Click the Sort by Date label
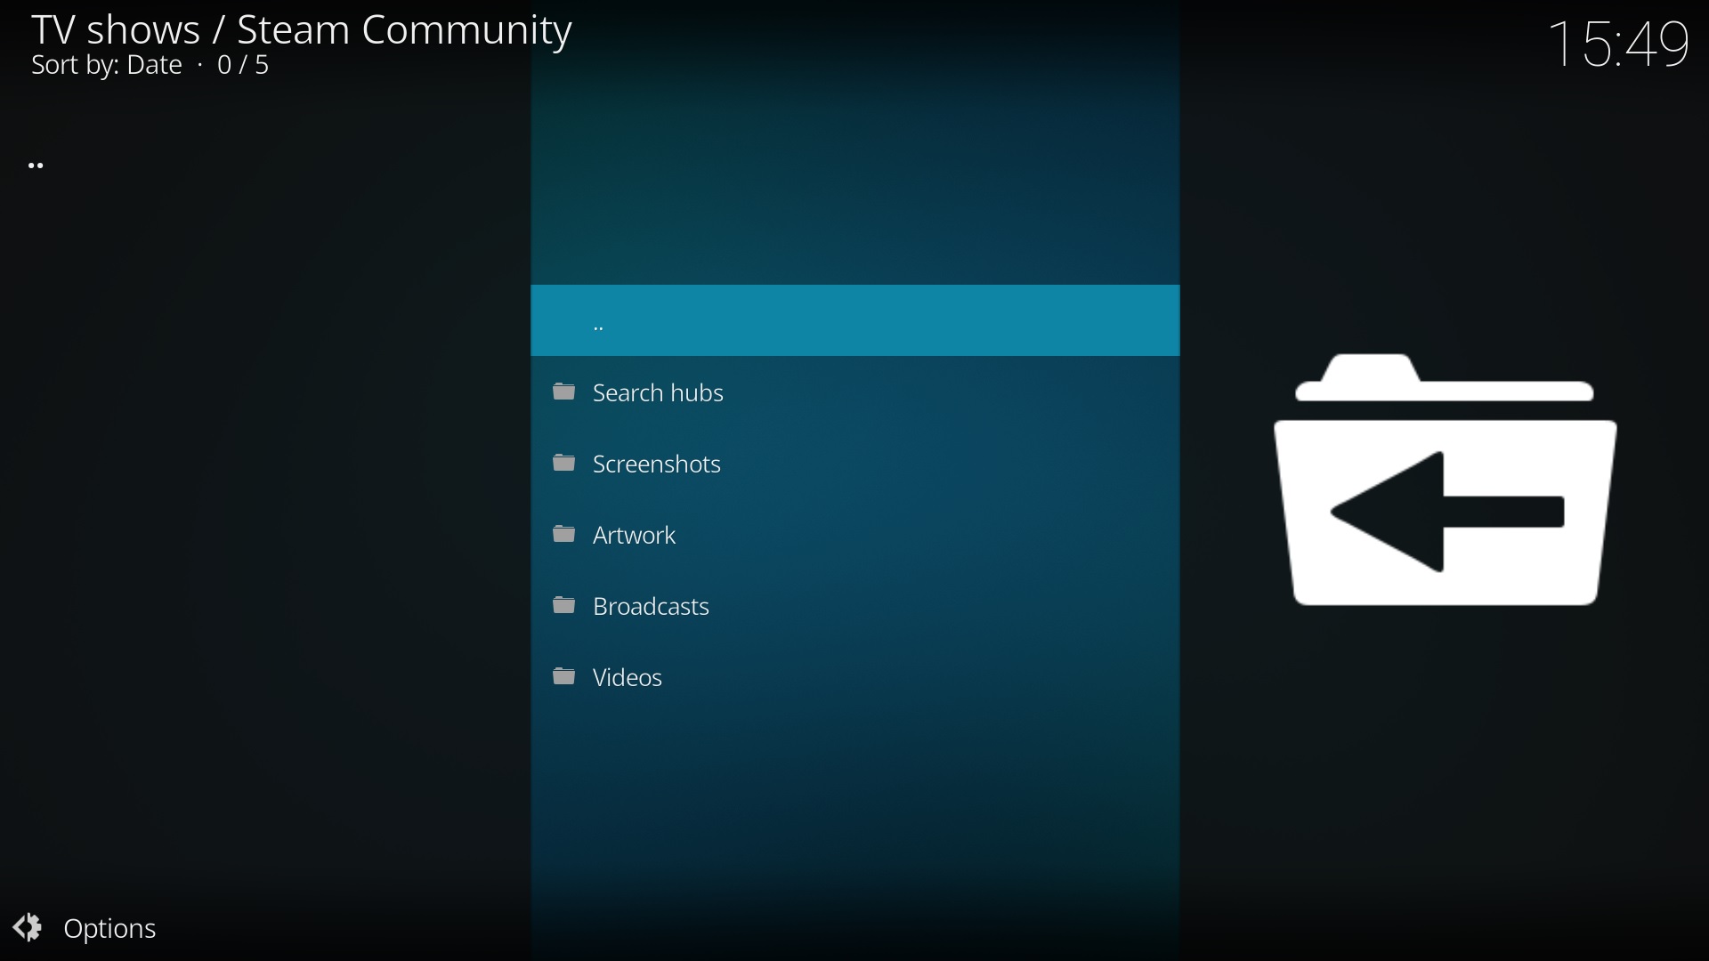 [107, 66]
